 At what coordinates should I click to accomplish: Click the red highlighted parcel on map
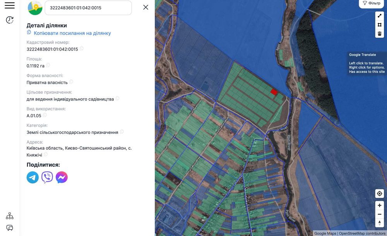click(274, 92)
